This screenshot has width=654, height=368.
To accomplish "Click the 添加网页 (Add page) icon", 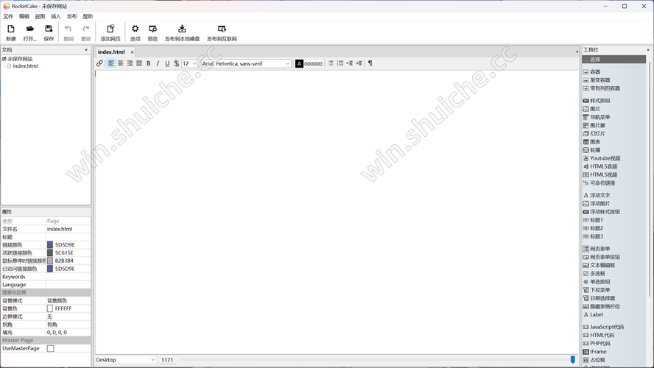I will (x=110, y=32).
